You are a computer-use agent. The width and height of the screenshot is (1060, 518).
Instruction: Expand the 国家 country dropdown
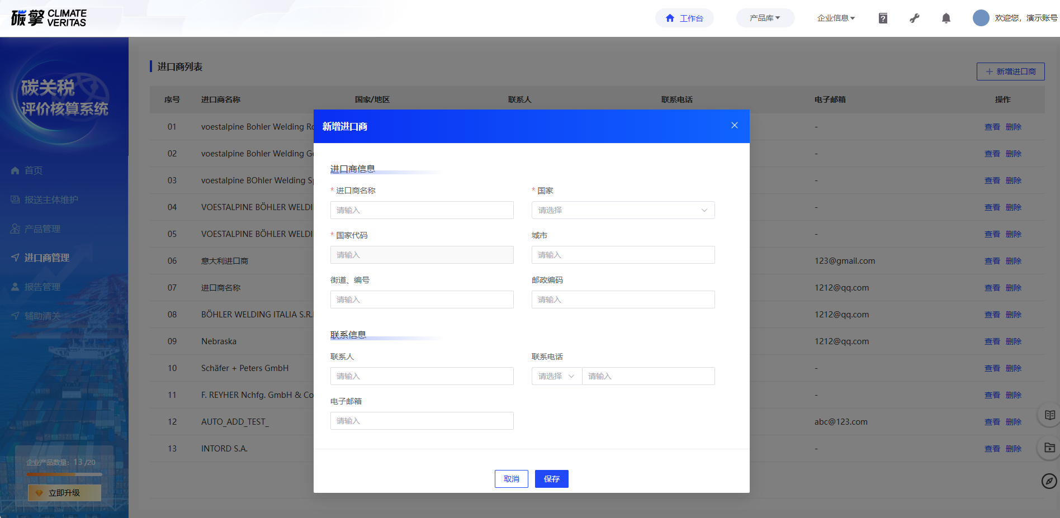pyautogui.click(x=623, y=210)
